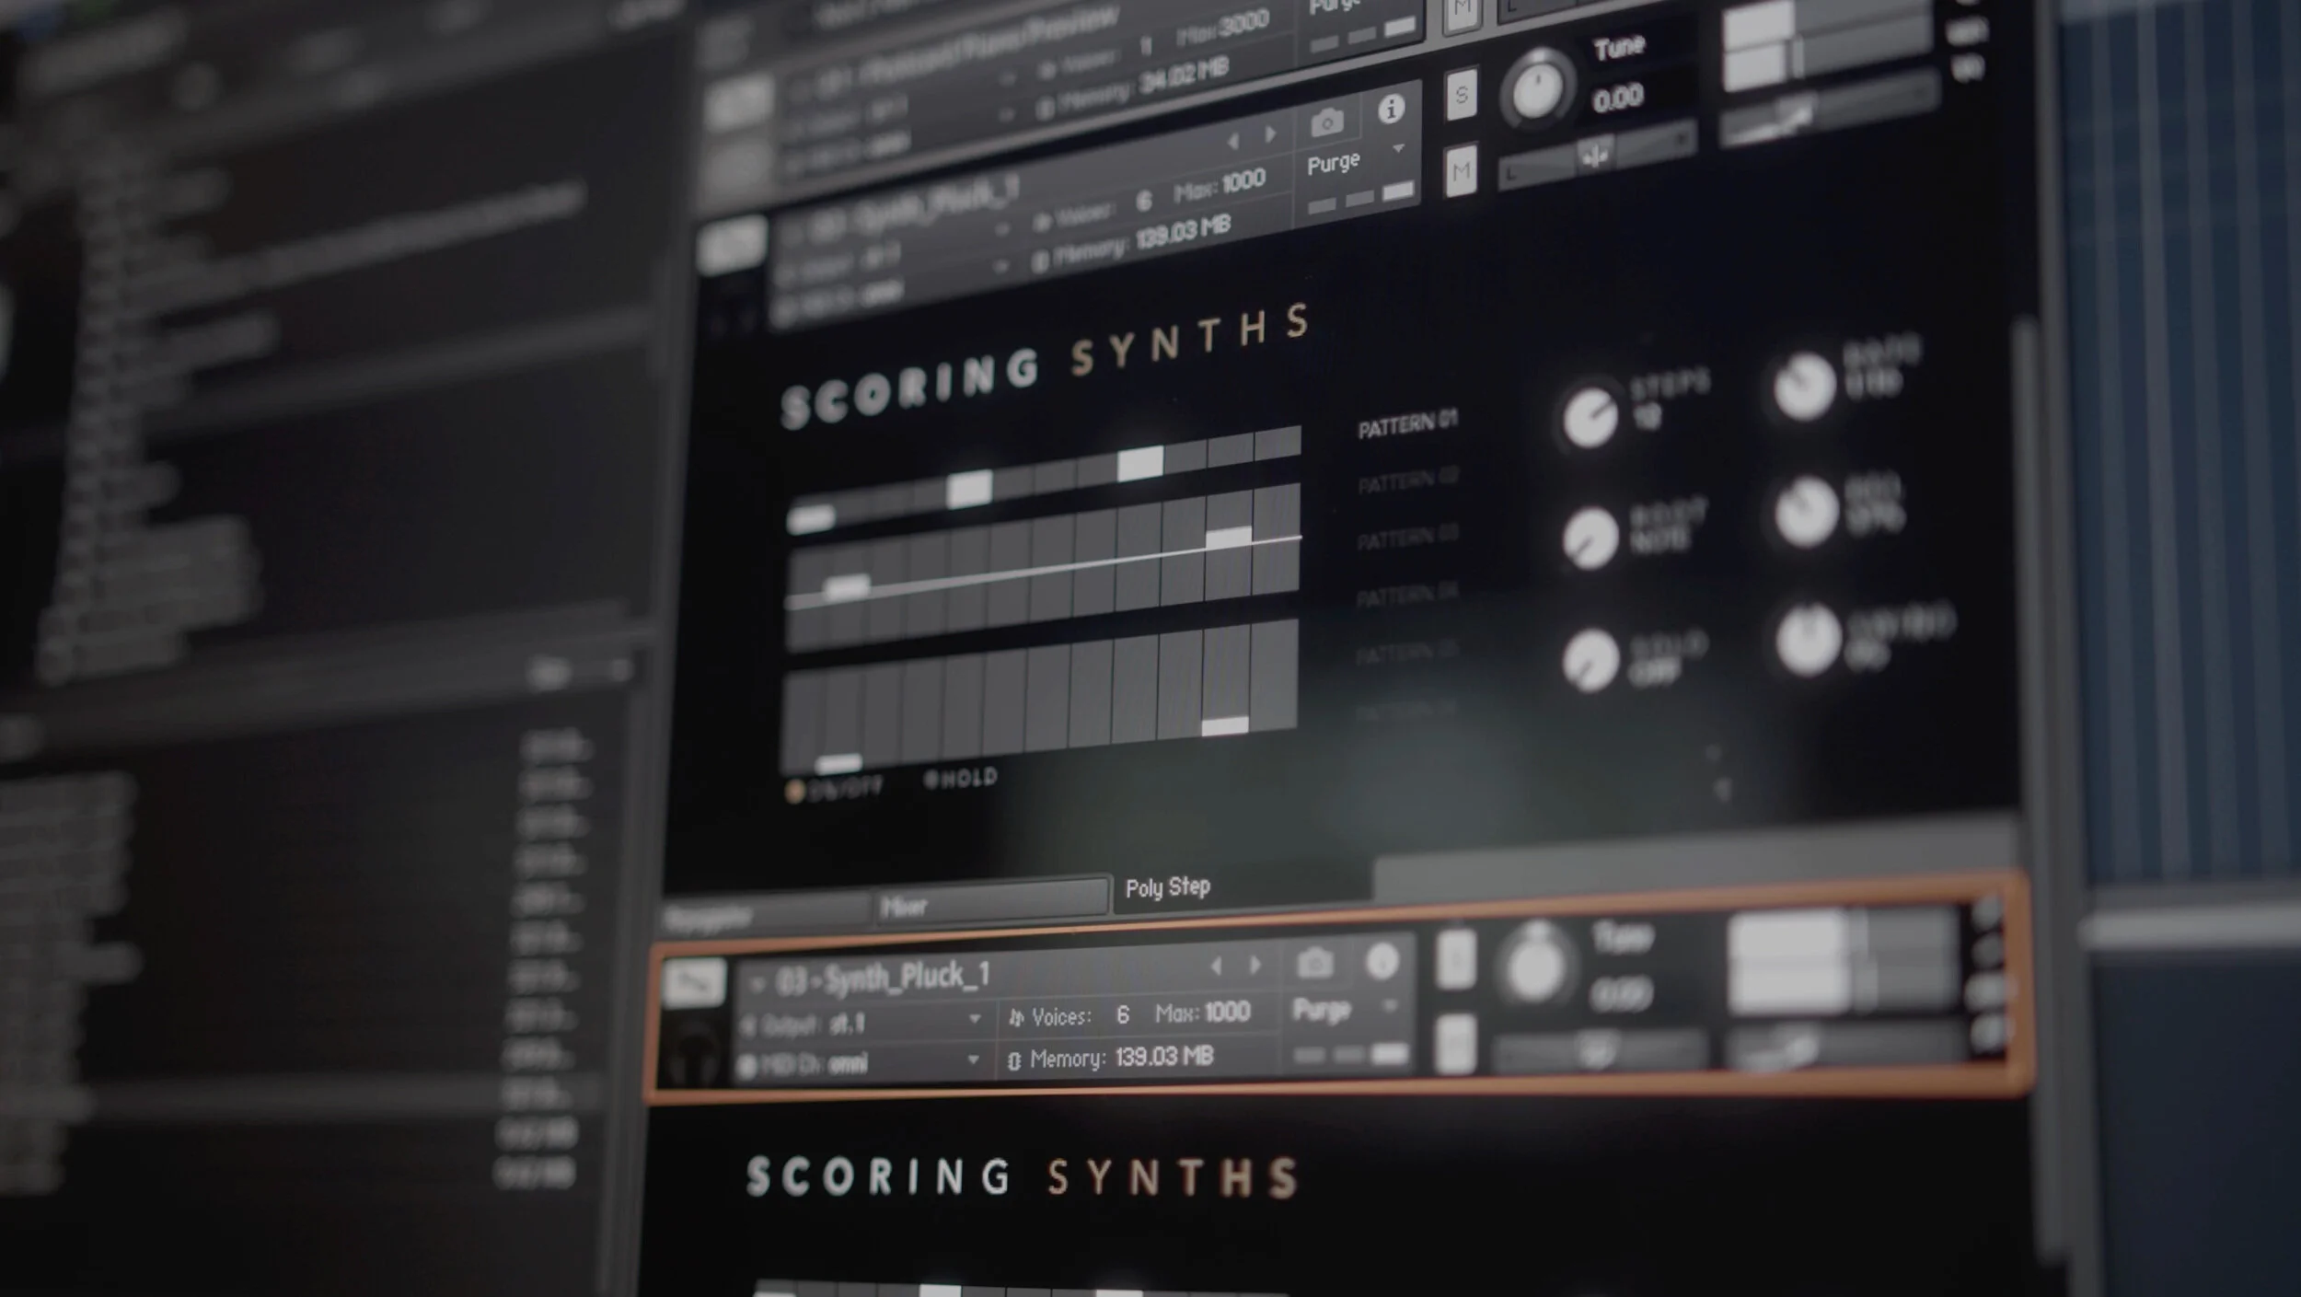Click the info icon in the orange-highlighted instrument header
The width and height of the screenshot is (2301, 1297).
(x=1382, y=961)
